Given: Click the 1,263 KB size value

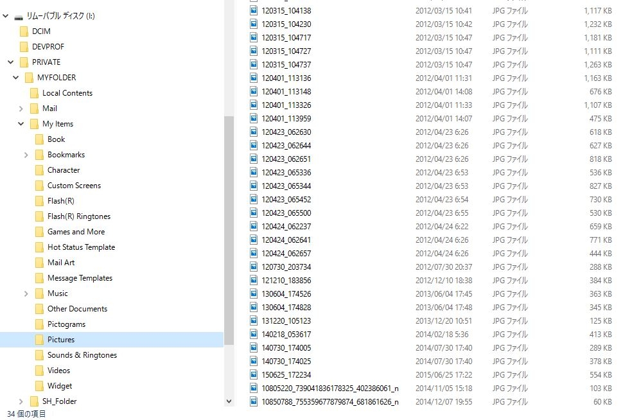Looking at the screenshot, I should [x=598, y=64].
